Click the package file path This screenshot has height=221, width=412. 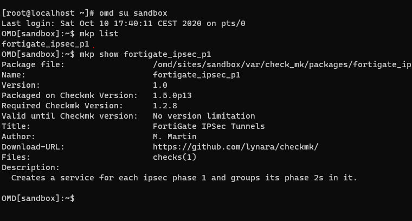point(282,64)
